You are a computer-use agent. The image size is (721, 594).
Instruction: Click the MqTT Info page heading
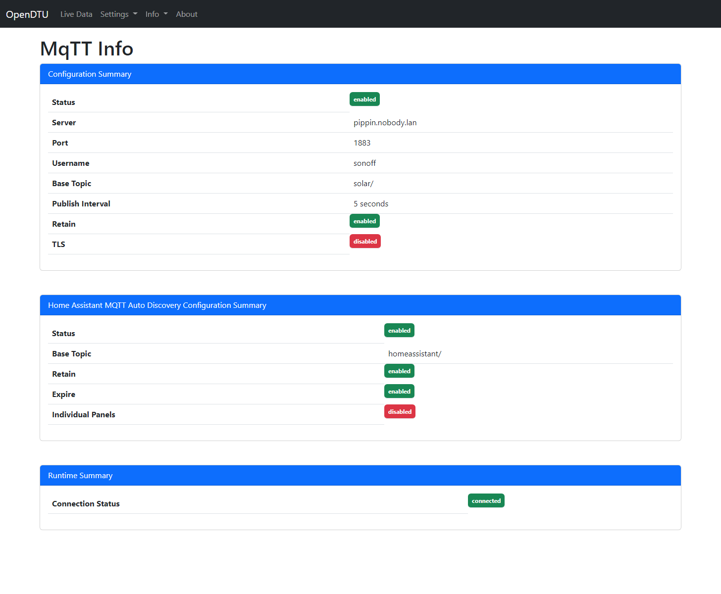[87, 49]
